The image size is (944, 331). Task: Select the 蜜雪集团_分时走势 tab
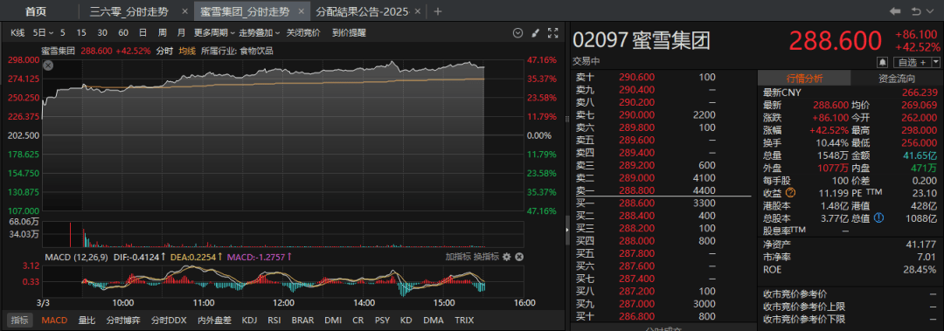pyautogui.click(x=245, y=11)
